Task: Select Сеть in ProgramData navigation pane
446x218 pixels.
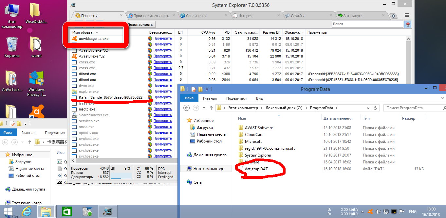Action: (x=197, y=182)
